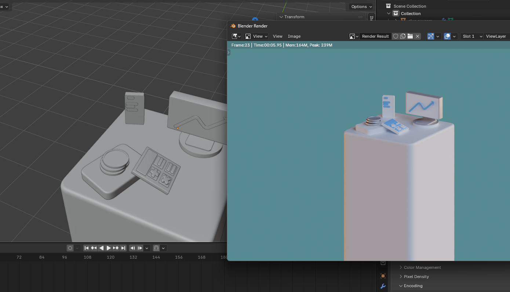Open the image View mode dropdown
Viewport: 510px width, 292px height.
256,36
